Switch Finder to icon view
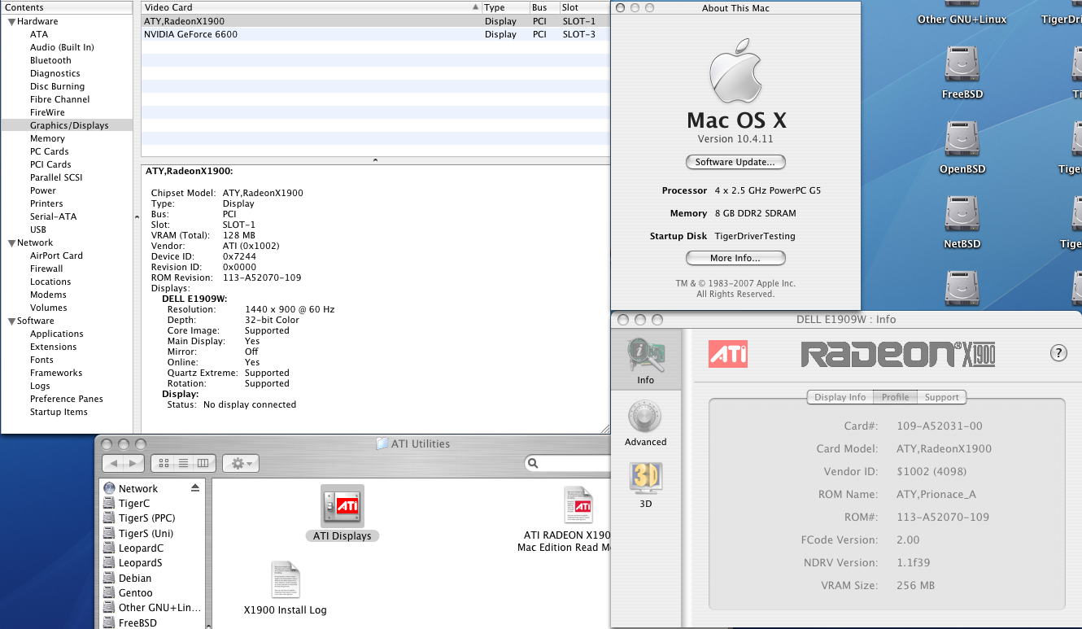Viewport: 1082px width, 629px height. click(164, 463)
